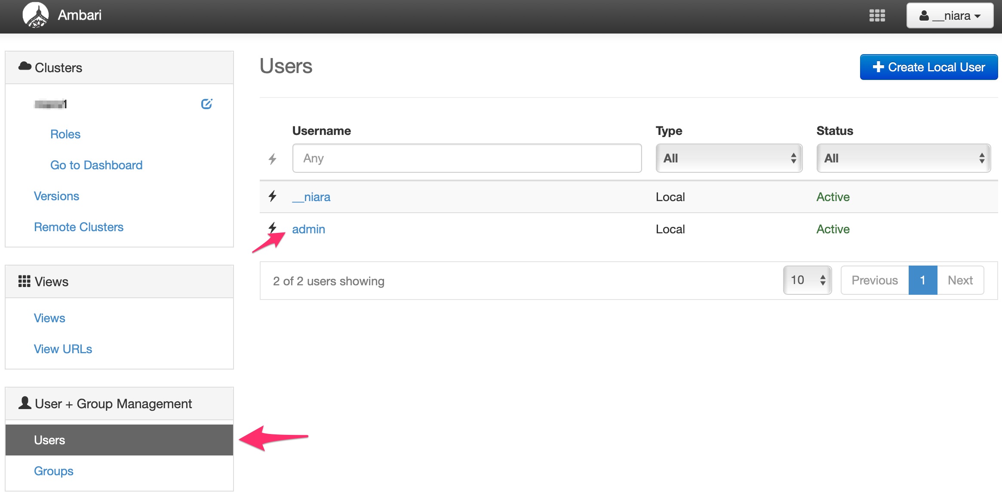Open the Type filter dropdown
Viewport: 1002px width, 495px height.
pyautogui.click(x=729, y=158)
